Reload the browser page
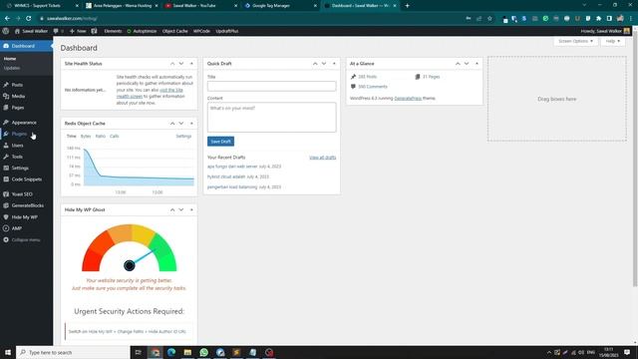 coord(29,18)
